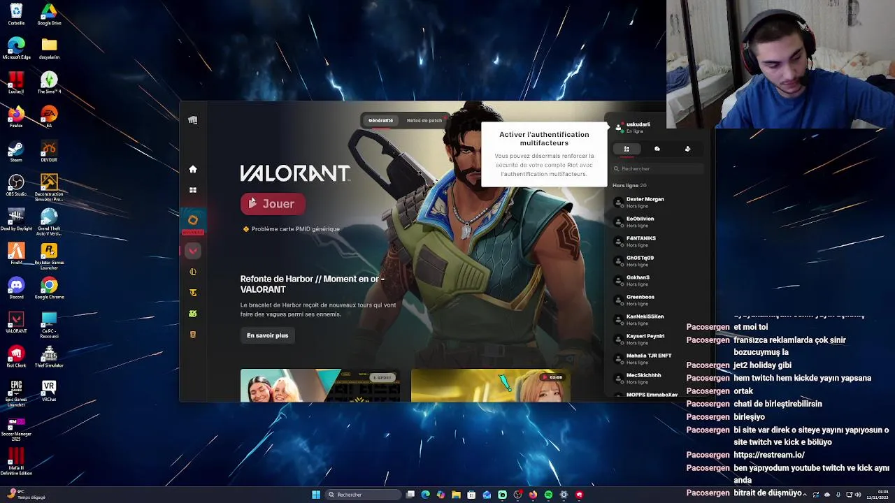Open the Thief Simulator desktop shortcut
895x503 pixels.
click(x=49, y=356)
